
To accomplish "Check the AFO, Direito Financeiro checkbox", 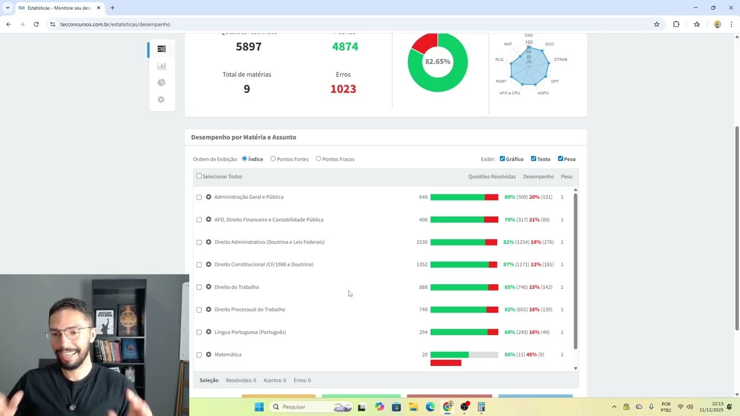I will tap(199, 220).
